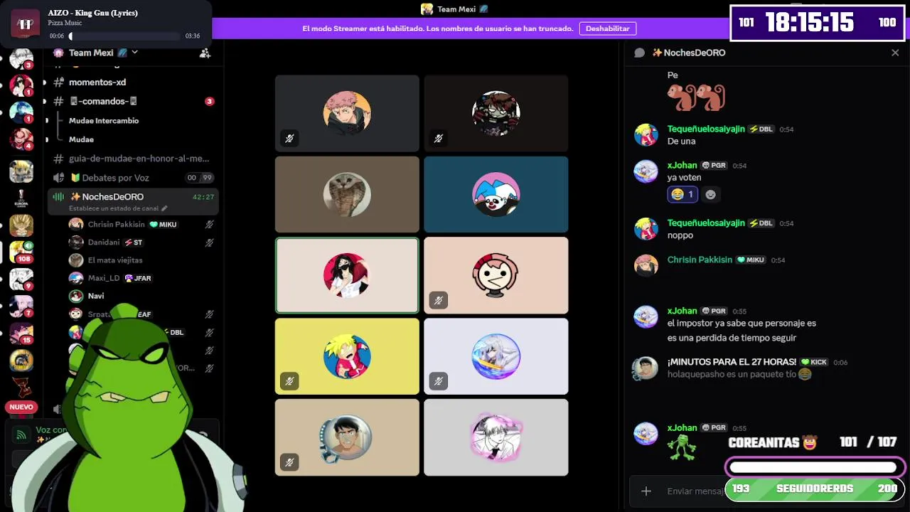Select the clown avatar tile with teal background

click(x=496, y=194)
